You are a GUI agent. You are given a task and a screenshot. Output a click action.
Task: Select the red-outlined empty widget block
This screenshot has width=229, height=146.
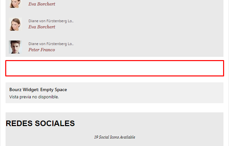(114, 68)
